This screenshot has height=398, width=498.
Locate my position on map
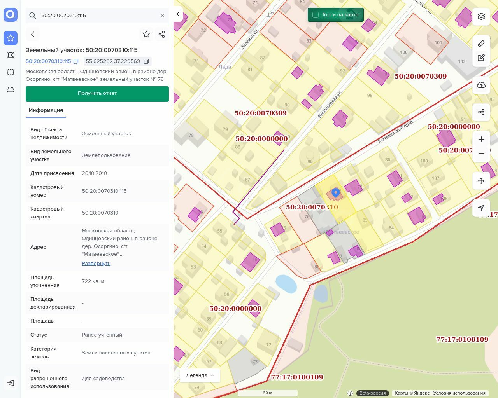tap(481, 208)
